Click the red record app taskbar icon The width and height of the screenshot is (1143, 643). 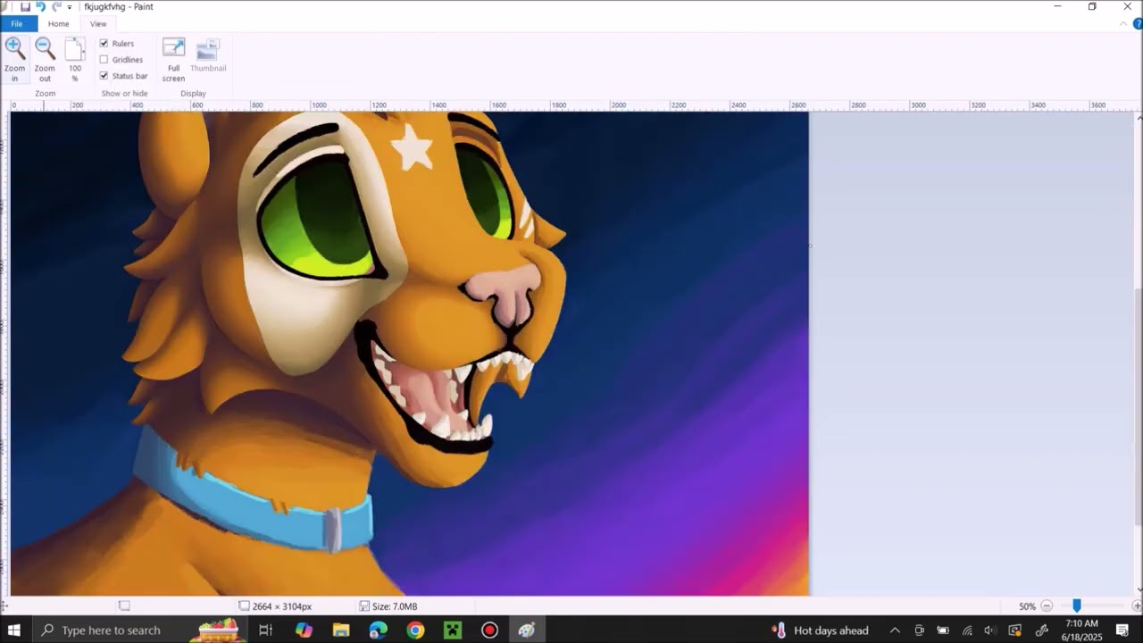(x=489, y=630)
